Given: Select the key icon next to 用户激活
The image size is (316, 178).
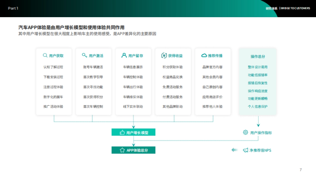Looking at the screenshot, I should coord(84,55).
